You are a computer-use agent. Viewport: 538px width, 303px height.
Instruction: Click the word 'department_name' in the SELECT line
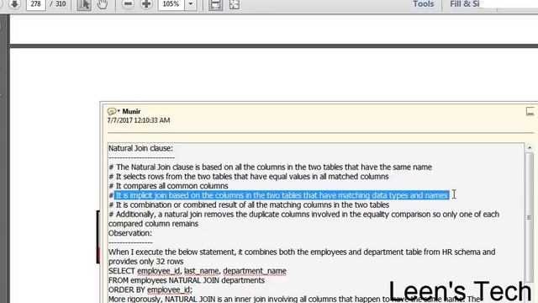point(255,271)
